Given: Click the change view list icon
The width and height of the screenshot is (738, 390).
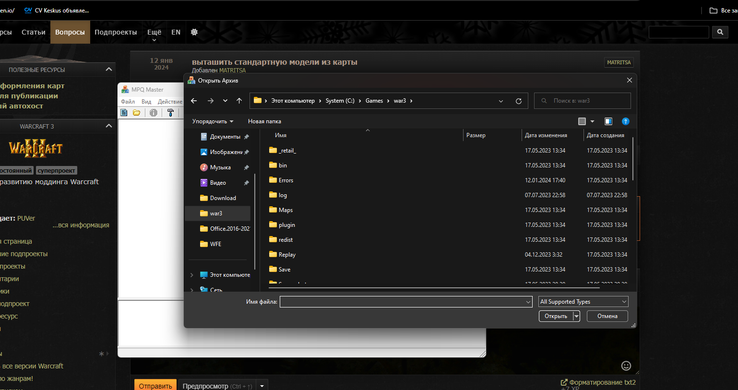Looking at the screenshot, I should [582, 121].
